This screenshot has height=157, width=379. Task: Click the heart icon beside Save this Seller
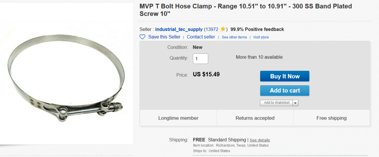click(142, 37)
